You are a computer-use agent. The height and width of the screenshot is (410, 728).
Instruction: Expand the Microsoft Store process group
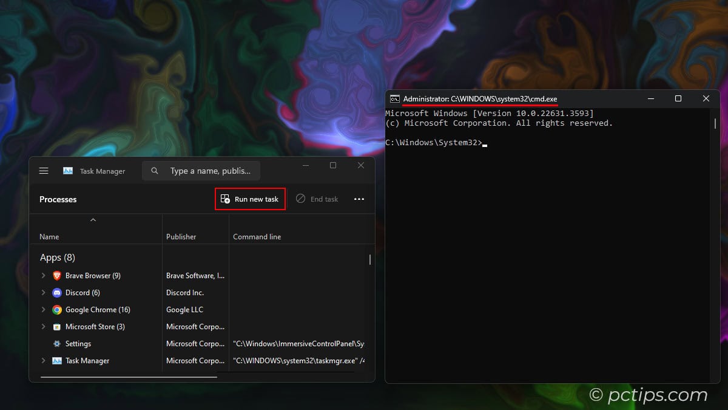(x=43, y=327)
